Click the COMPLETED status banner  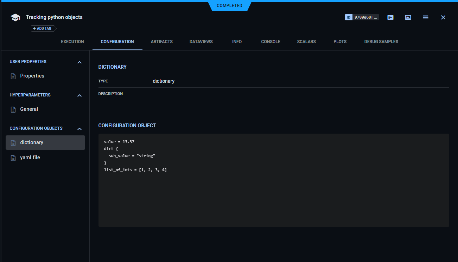229,5
